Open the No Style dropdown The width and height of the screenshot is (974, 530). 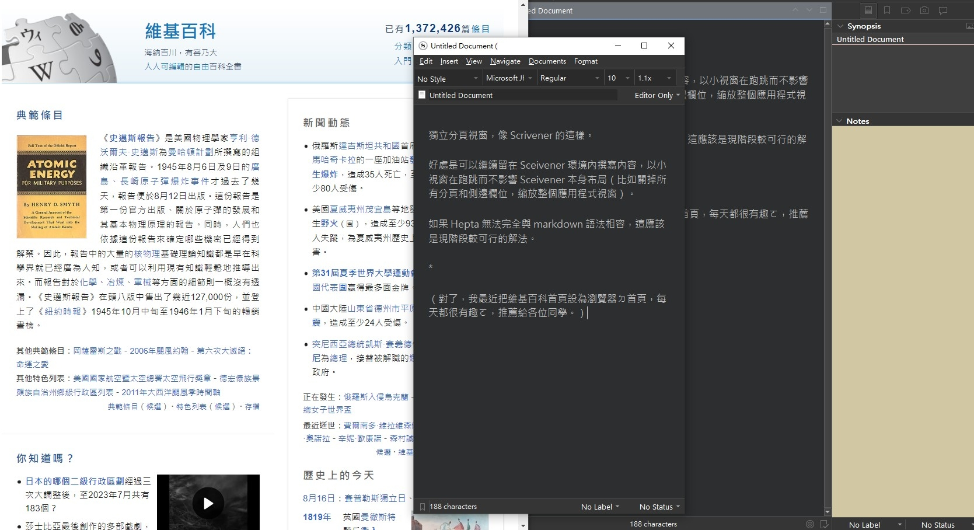click(447, 78)
